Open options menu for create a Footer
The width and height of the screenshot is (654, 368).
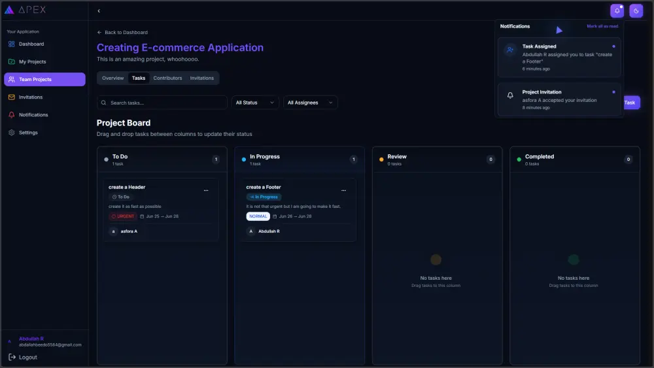(x=344, y=190)
